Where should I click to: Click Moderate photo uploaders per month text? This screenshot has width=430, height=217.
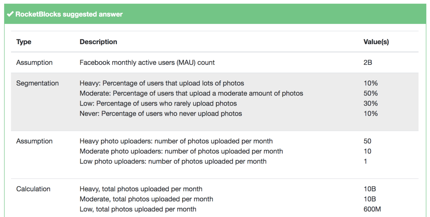coord(181,151)
